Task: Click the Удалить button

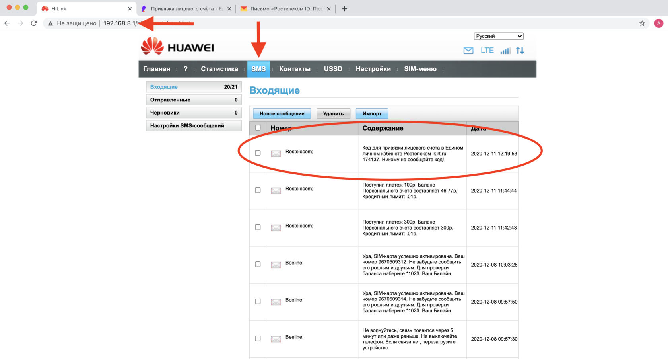Action: tap(333, 113)
